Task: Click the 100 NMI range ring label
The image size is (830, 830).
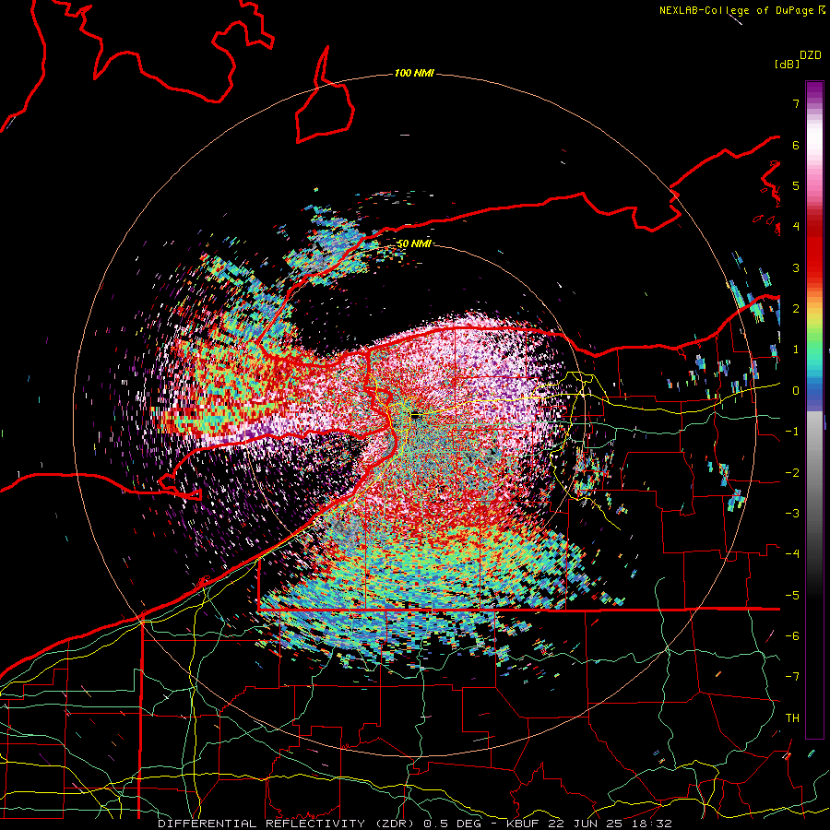Action: click(414, 73)
